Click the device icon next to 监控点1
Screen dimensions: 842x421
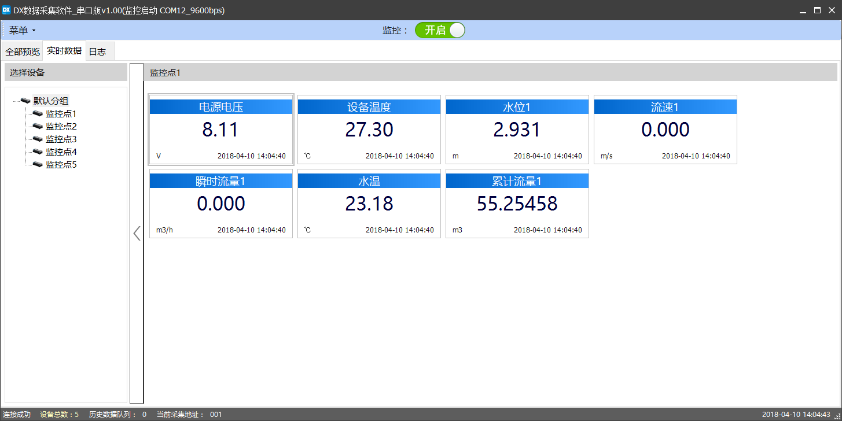tap(38, 113)
